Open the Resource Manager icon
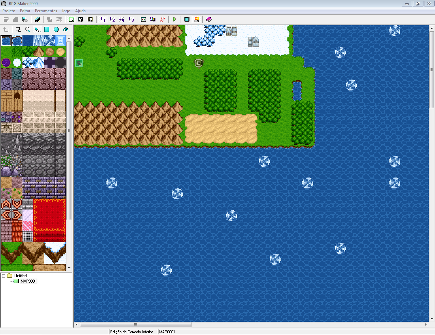The height and width of the screenshot is (335, 435). 153,19
